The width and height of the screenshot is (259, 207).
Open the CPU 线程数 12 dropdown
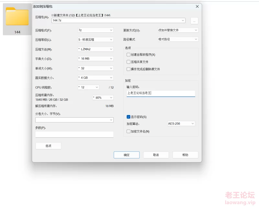[88, 87]
